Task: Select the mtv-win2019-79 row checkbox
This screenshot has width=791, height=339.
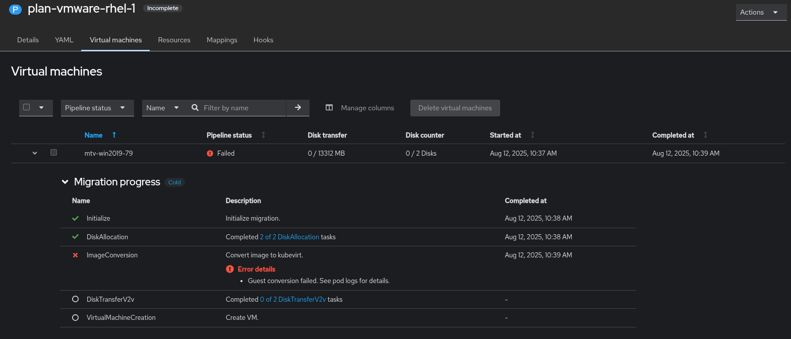Action: click(54, 153)
